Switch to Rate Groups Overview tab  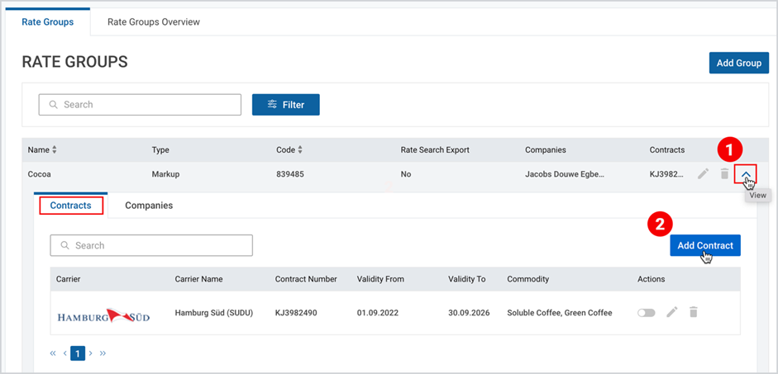154,21
